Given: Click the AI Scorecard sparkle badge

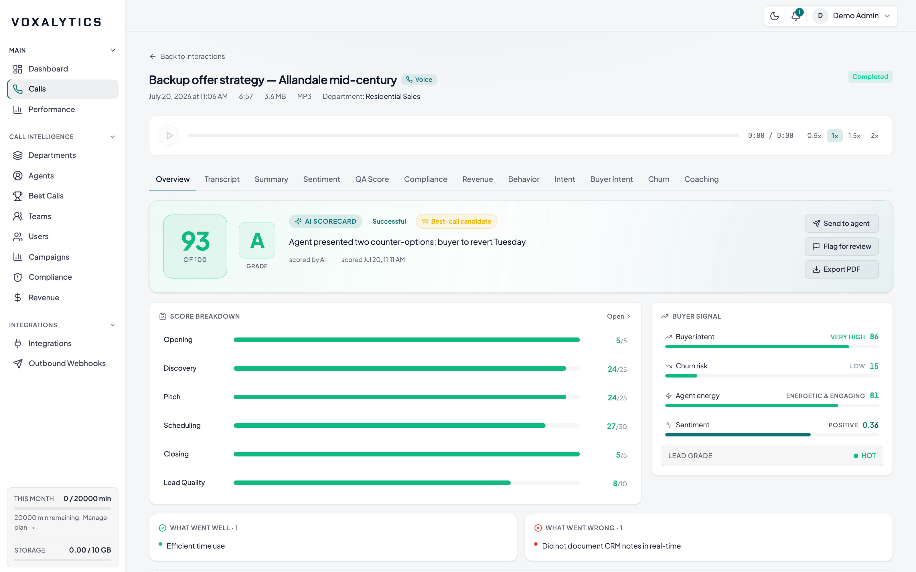Looking at the screenshot, I should click(325, 221).
